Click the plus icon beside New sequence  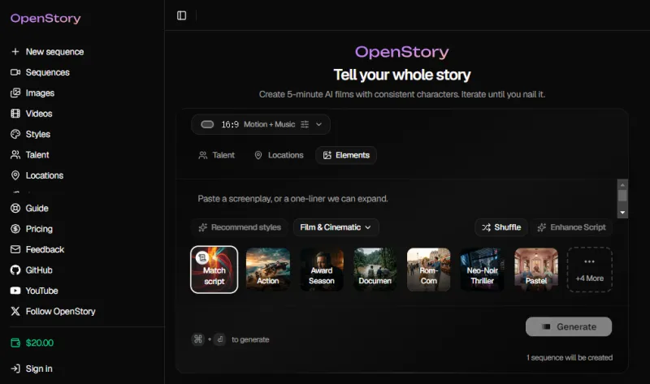click(15, 51)
